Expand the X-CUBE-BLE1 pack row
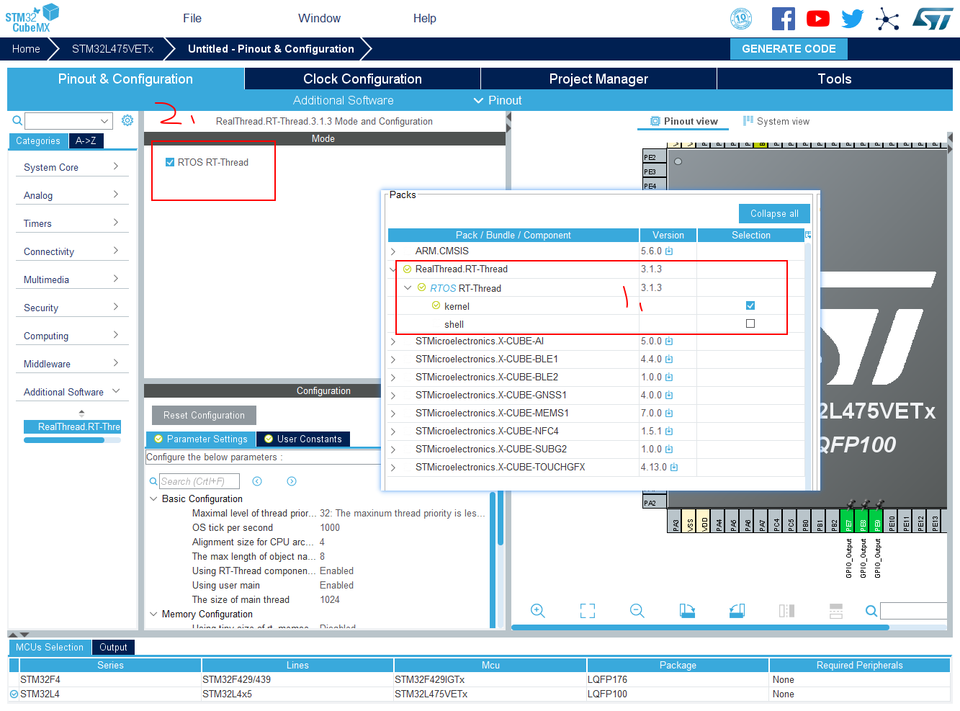 [393, 359]
